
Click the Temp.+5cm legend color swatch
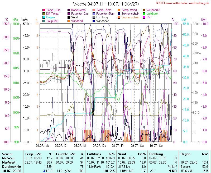[x=94, y=10]
